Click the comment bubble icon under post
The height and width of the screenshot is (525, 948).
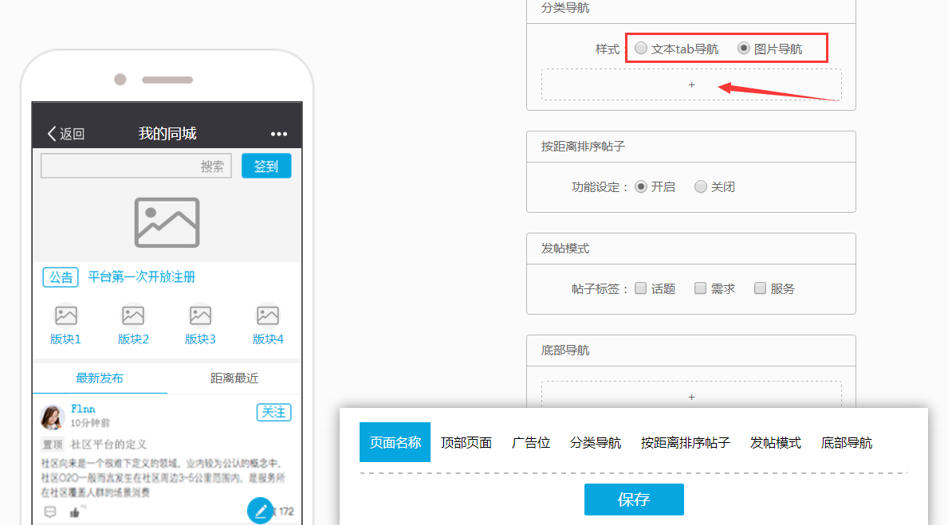tap(50, 512)
